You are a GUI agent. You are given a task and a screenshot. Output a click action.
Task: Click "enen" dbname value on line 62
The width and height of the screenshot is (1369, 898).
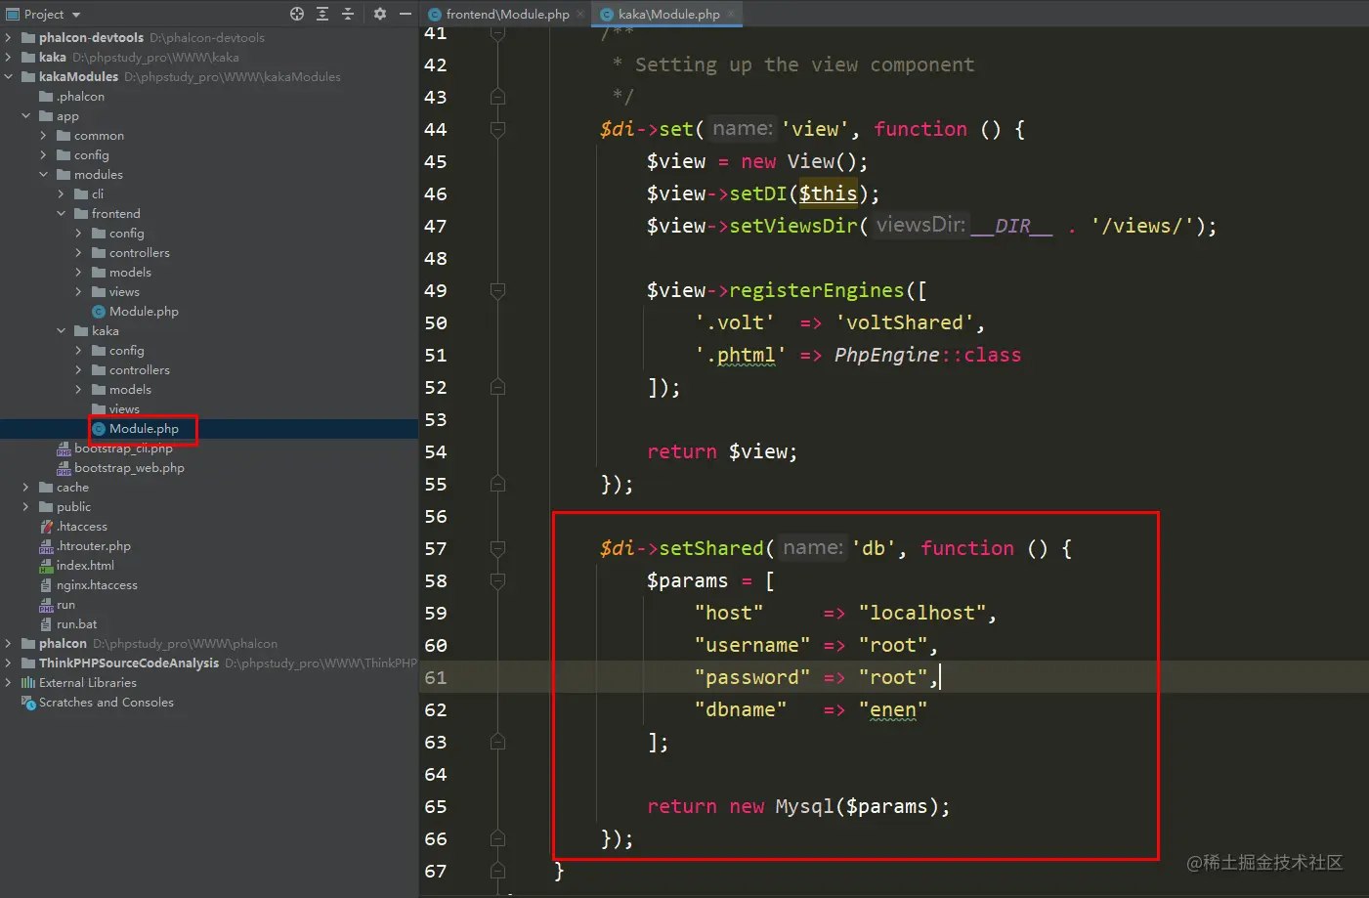coord(893,709)
